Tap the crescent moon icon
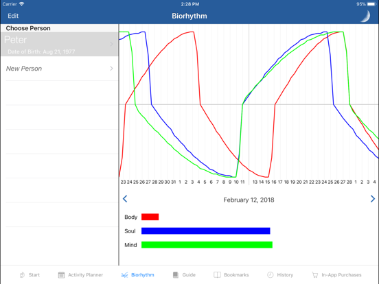This screenshot has width=379, height=284. pyautogui.click(x=366, y=16)
